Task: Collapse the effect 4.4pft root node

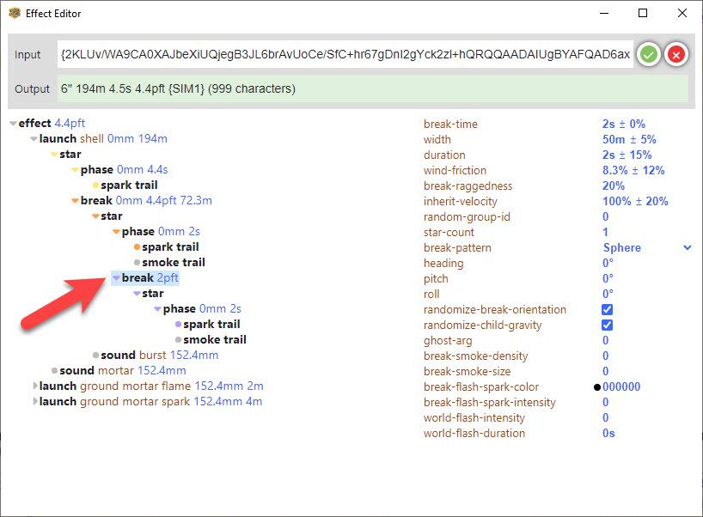Action: click(13, 124)
